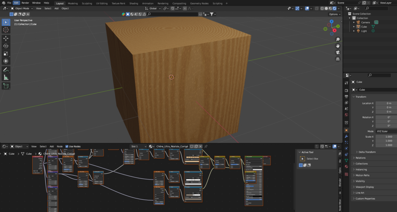Switch to orthographic view using grid icon
Viewport: 397px width, 212px height.
tap(338, 59)
